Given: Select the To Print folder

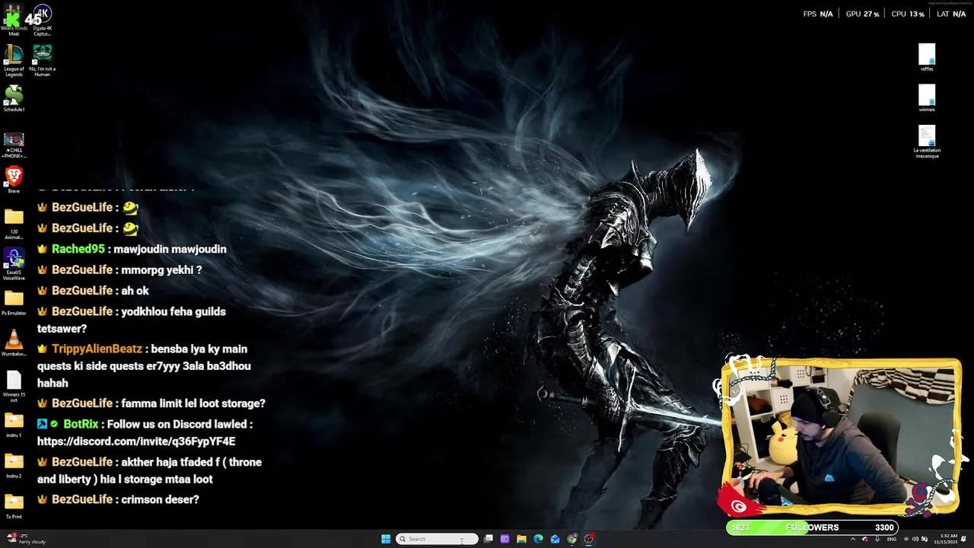Looking at the screenshot, I should (x=14, y=506).
